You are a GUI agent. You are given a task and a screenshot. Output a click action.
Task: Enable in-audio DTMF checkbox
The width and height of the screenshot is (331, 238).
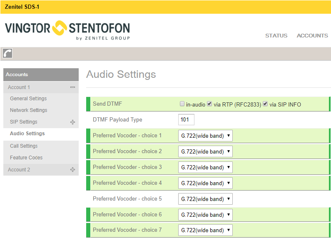coord(182,104)
